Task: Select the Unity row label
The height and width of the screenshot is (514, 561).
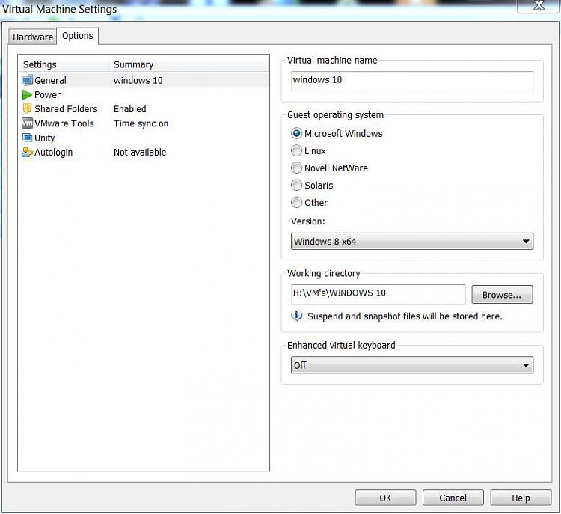Action: click(x=44, y=138)
